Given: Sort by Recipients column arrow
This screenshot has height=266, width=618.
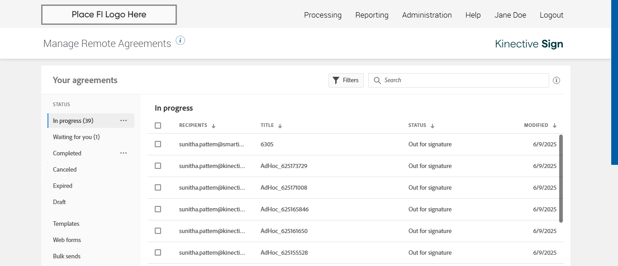Looking at the screenshot, I should click(x=214, y=126).
